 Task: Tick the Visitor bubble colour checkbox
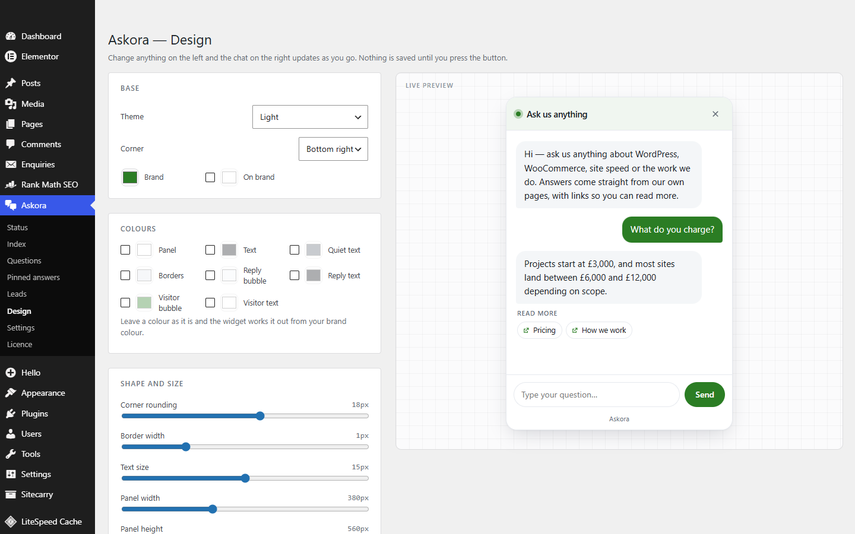click(125, 303)
